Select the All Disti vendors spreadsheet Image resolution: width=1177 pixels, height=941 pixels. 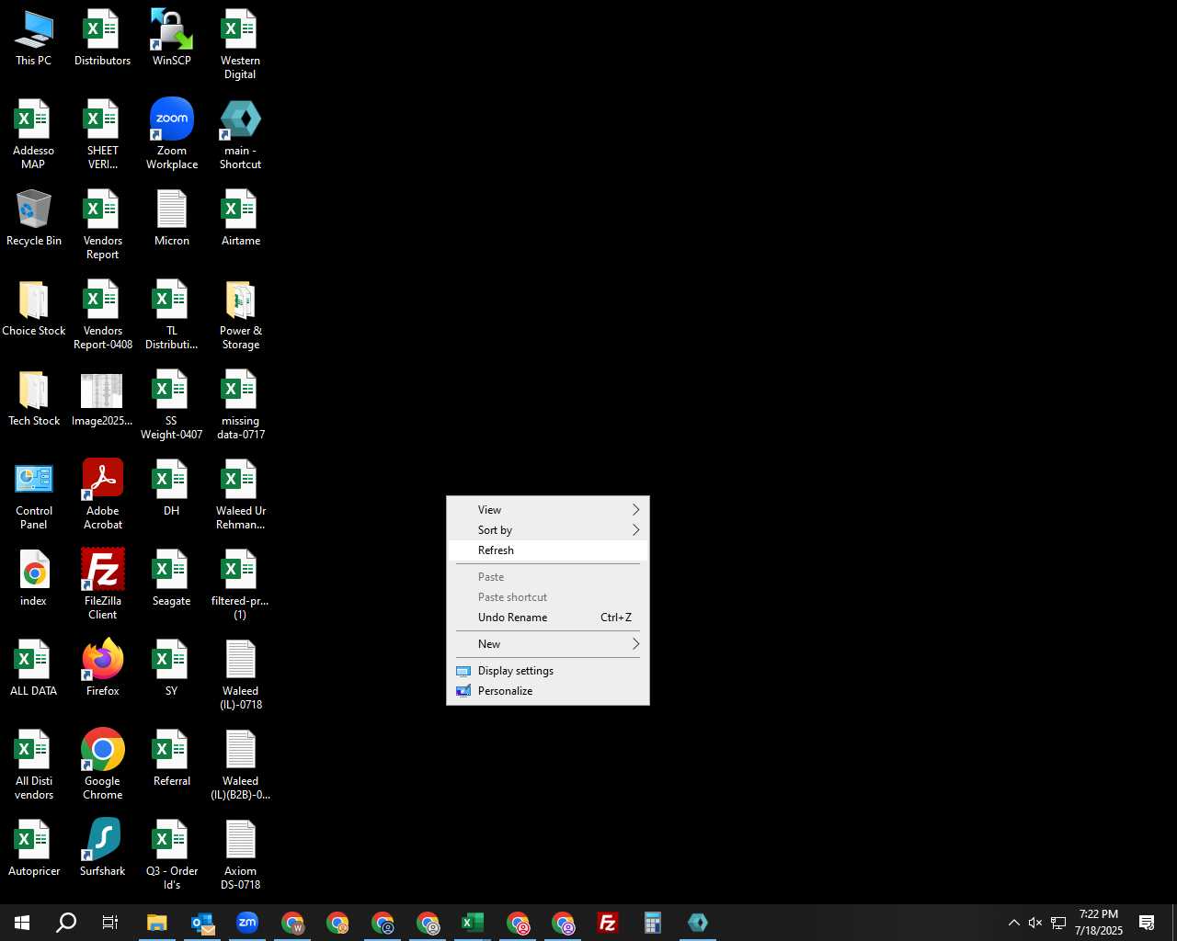click(34, 765)
